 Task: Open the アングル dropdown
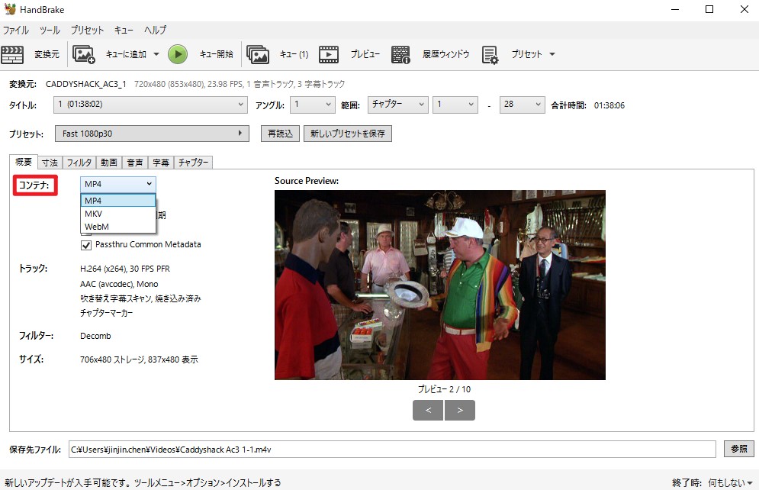(313, 105)
